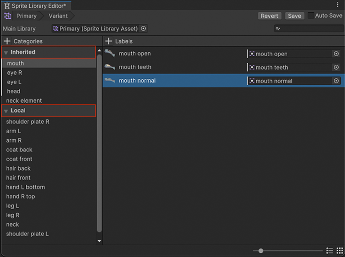The height and width of the screenshot is (257, 345).
Task: Open object picker for Main Library field
Action: pos(143,29)
